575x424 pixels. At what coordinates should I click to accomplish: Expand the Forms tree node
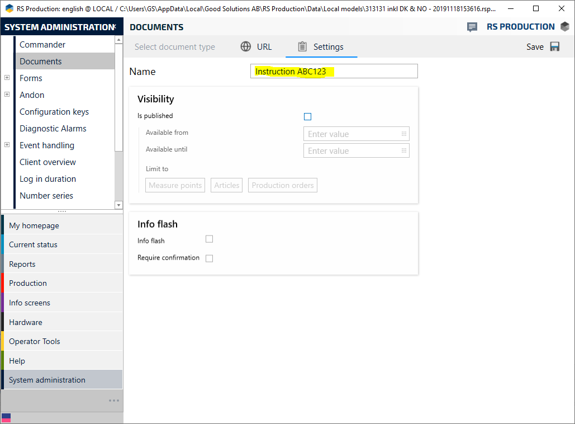[7, 78]
